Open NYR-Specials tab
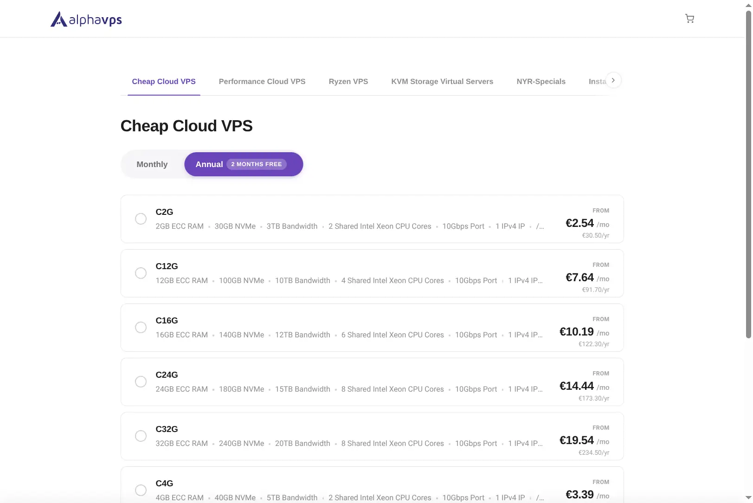 click(541, 81)
